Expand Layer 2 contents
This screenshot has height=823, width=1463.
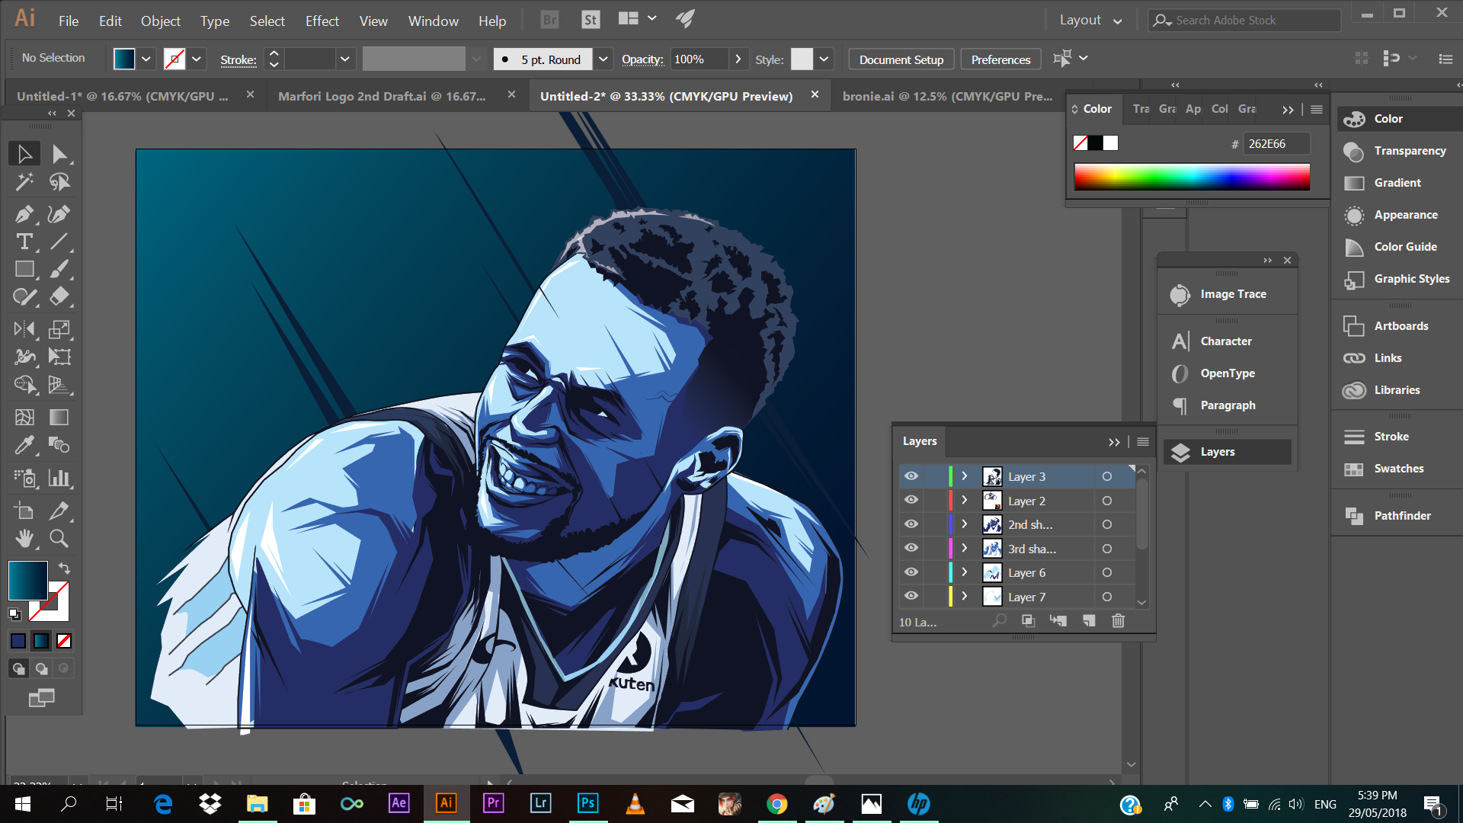coord(964,501)
